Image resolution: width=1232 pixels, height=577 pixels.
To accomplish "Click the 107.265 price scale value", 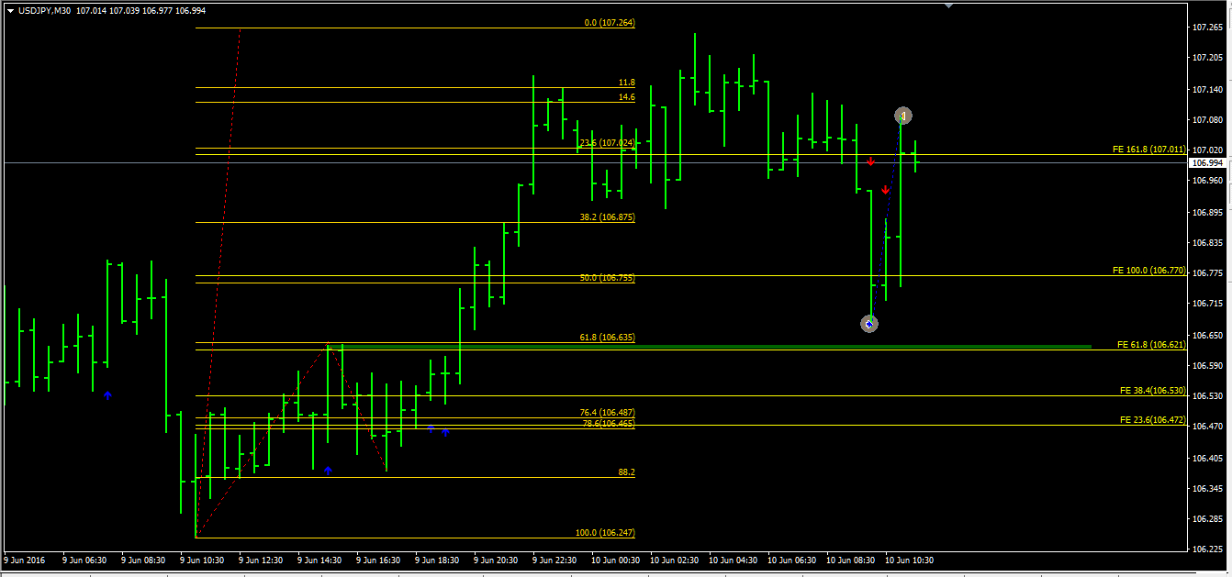I will [x=1207, y=28].
